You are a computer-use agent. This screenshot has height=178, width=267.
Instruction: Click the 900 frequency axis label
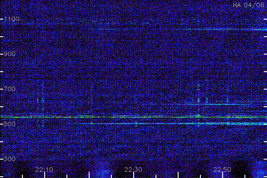click(x=9, y=54)
